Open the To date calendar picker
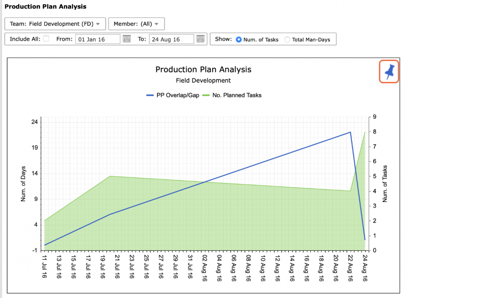This screenshot has height=298, width=485. point(201,39)
